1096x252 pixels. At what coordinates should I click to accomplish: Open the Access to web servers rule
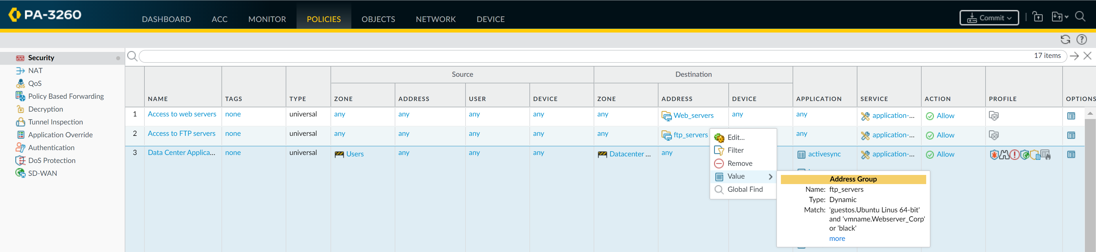pos(182,114)
